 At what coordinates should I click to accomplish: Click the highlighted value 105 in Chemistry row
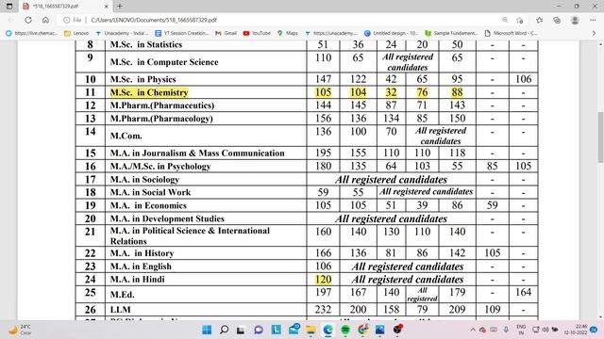click(x=323, y=92)
